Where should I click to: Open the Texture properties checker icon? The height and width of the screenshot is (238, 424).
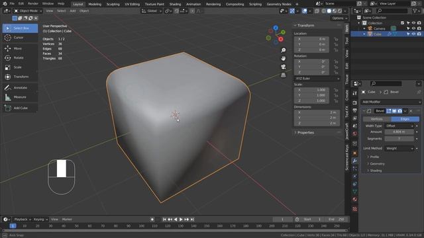click(x=355, y=209)
